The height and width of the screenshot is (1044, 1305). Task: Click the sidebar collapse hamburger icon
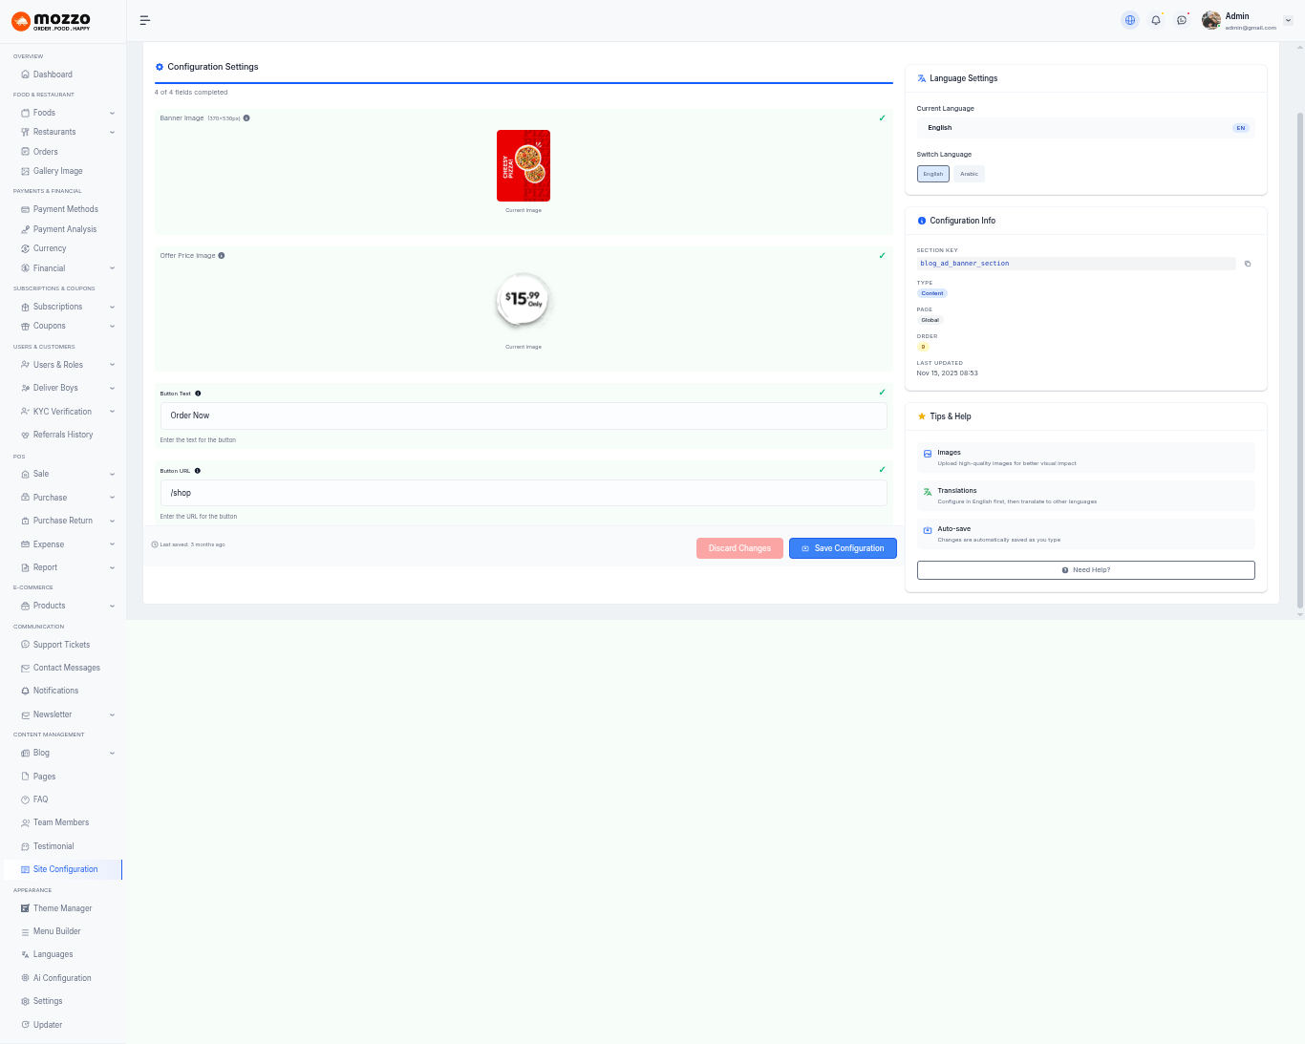[145, 20]
